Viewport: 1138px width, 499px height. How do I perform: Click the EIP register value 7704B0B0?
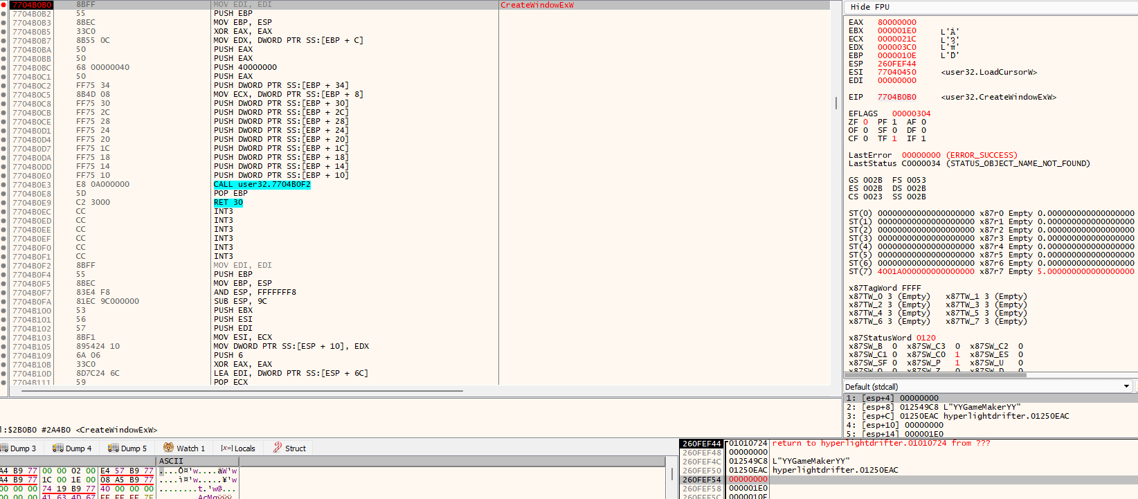(x=896, y=97)
